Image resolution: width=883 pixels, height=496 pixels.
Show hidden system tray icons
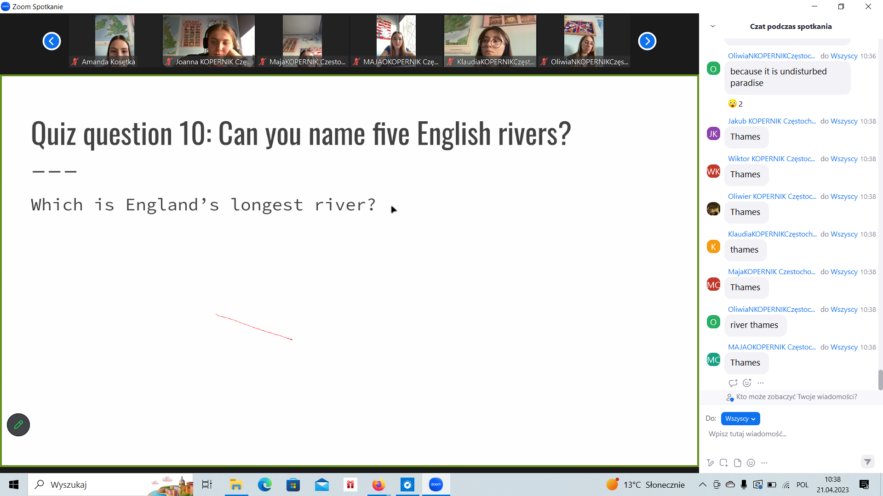[x=703, y=485]
